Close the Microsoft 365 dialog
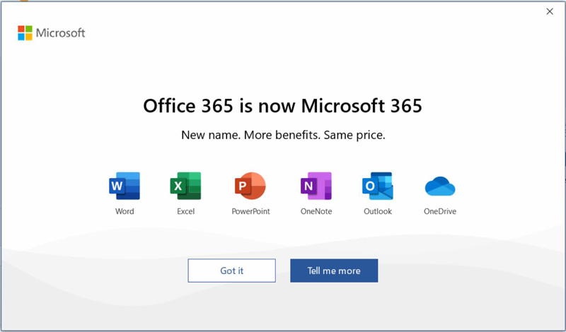566x332 pixels. 550,11
